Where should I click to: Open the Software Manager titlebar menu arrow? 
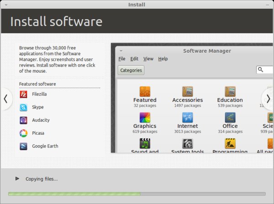coord(121,51)
